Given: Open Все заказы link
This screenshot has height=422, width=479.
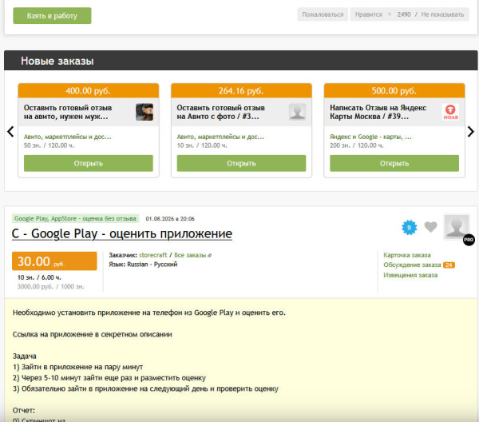Looking at the screenshot, I should click(x=190, y=255).
